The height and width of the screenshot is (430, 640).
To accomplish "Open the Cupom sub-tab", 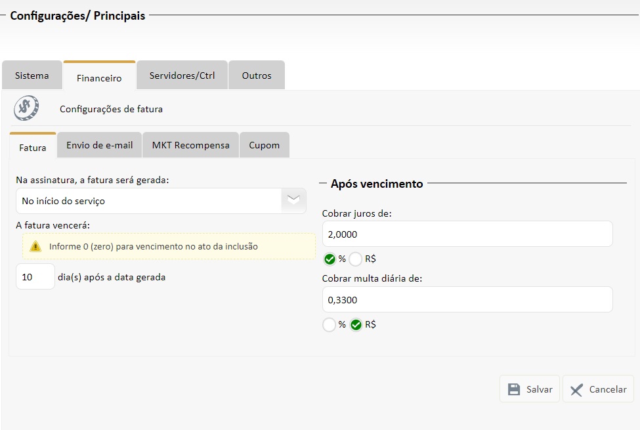I will (265, 145).
